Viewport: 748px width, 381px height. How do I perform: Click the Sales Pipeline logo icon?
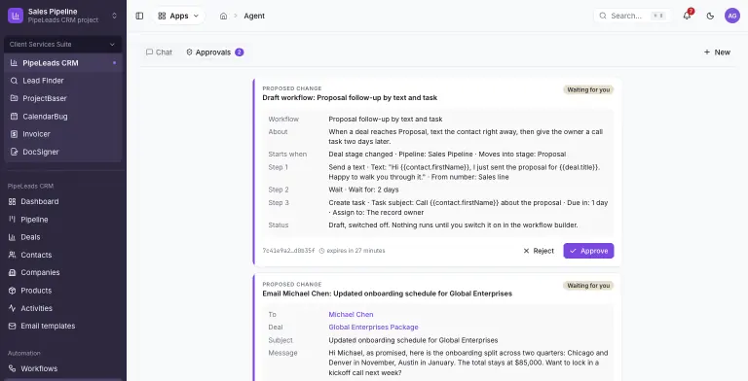(16, 16)
